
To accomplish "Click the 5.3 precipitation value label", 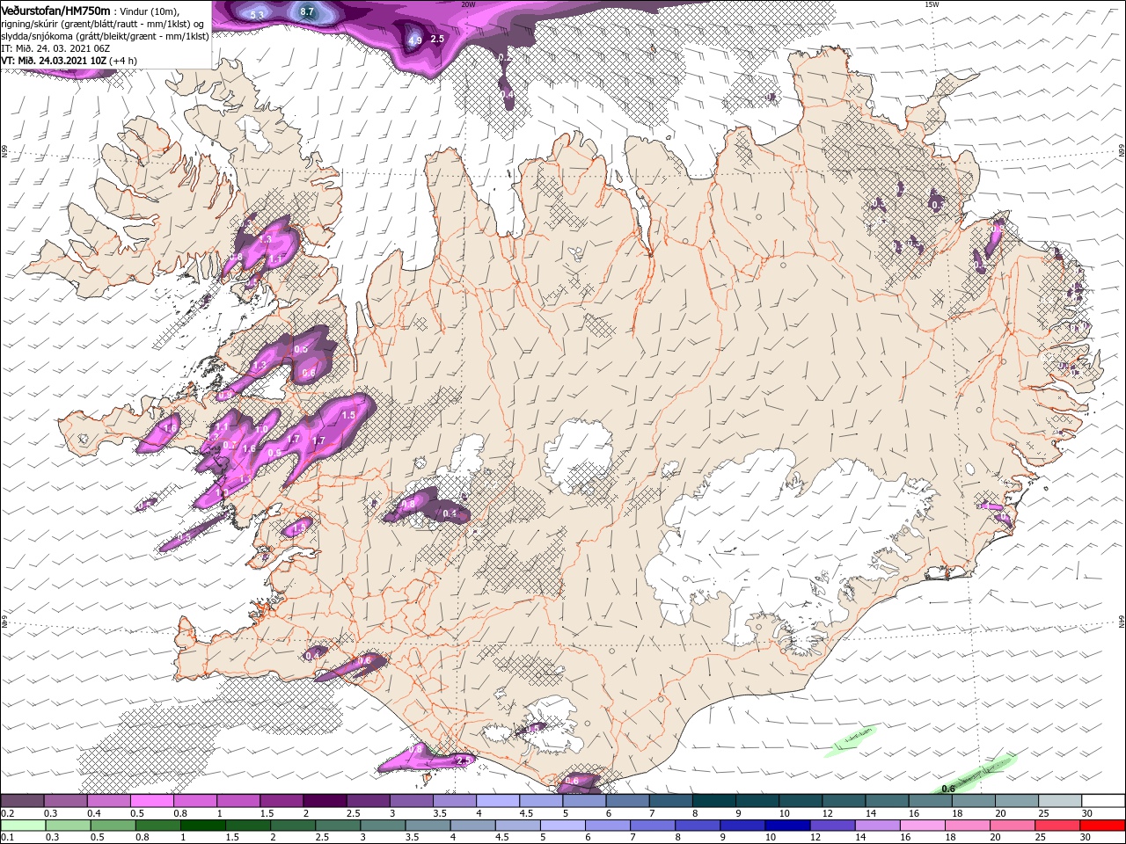I will [257, 15].
